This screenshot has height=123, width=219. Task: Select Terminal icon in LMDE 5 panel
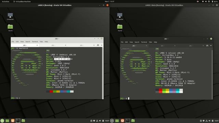click(x=128, y=121)
